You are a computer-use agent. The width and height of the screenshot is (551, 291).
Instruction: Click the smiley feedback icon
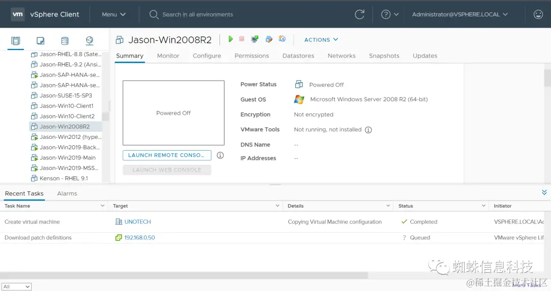[x=538, y=14]
